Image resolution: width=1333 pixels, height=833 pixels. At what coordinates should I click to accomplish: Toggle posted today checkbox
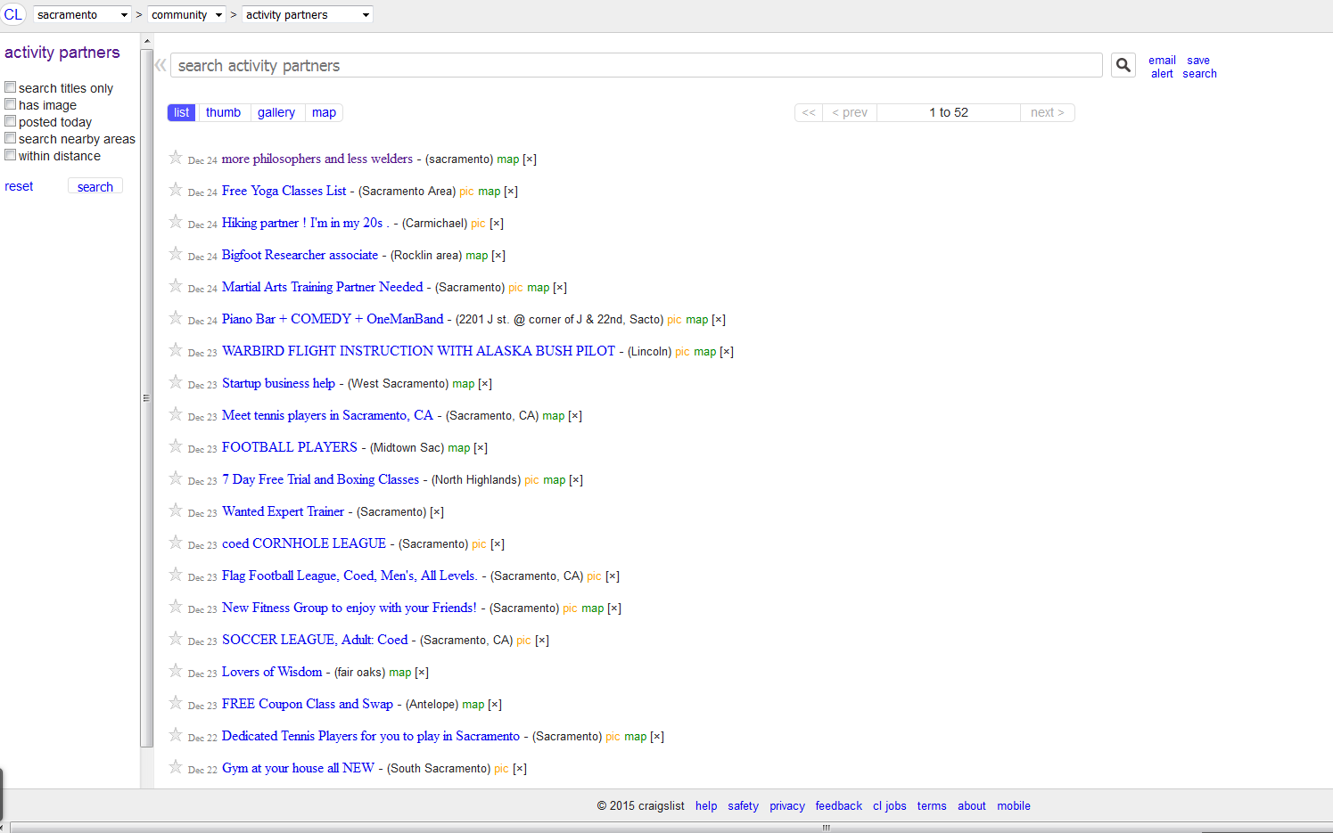click(11, 121)
